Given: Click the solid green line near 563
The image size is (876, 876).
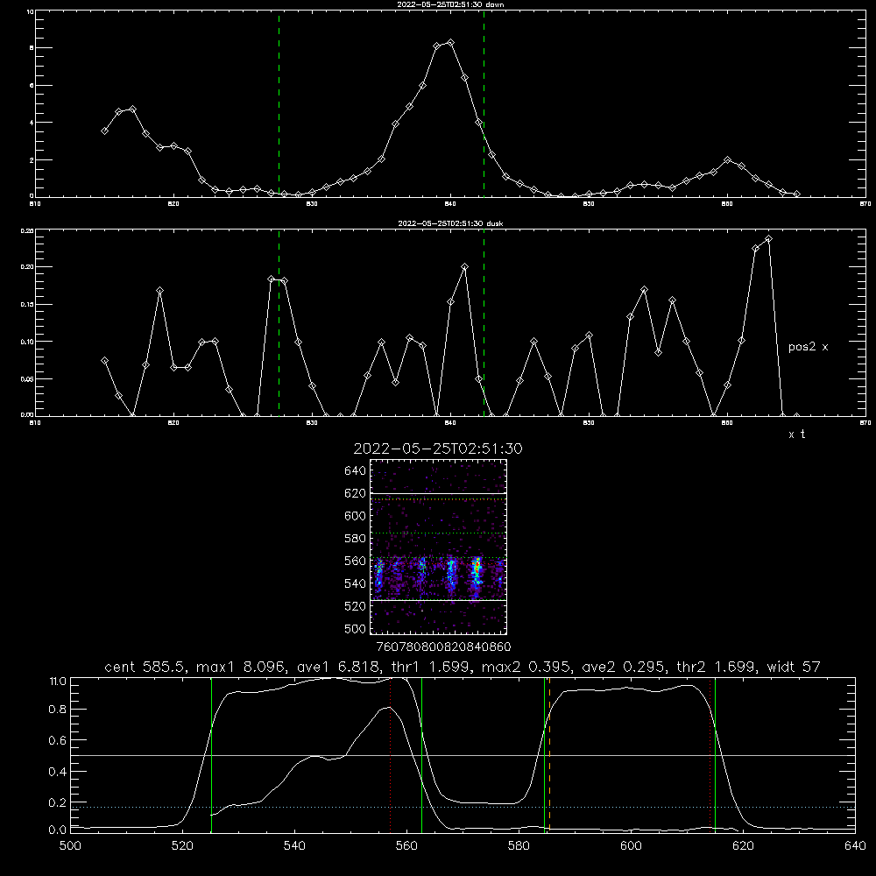Looking at the screenshot, I should pos(422,754).
